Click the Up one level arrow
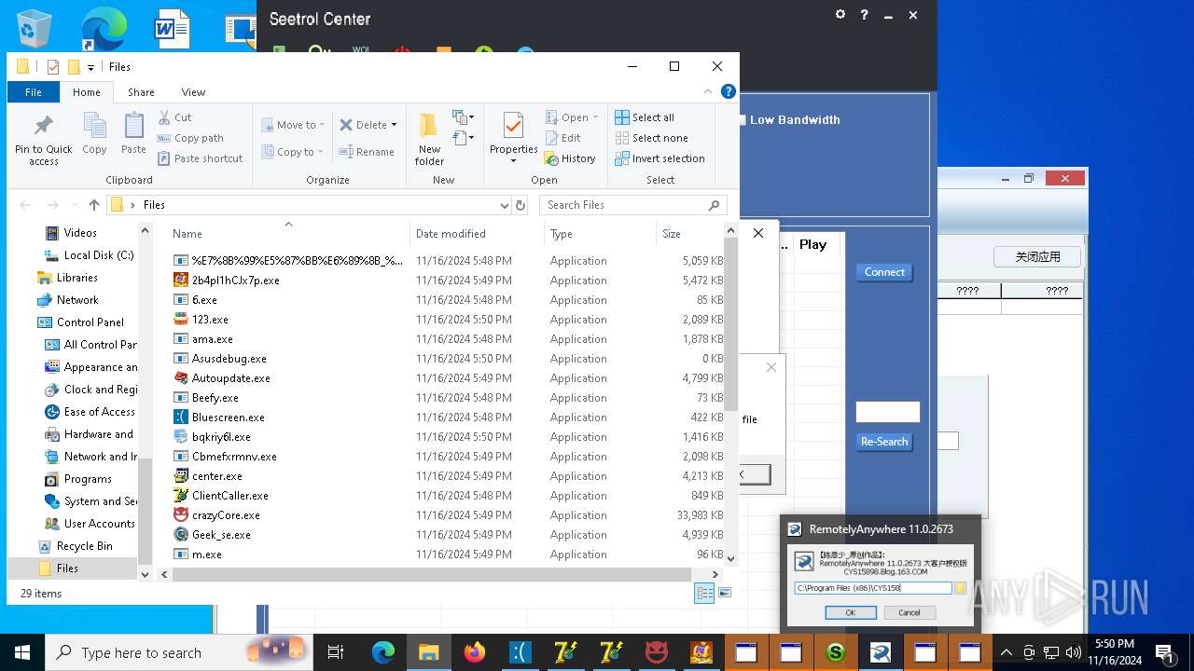 (94, 205)
